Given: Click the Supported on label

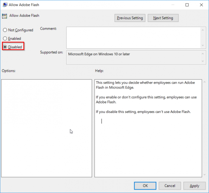Looking at the screenshot, I should tap(51, 52).
